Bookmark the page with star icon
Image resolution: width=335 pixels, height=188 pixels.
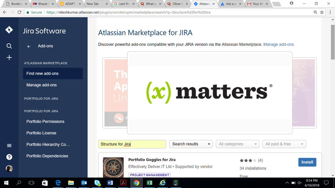click(x=322, y=12)
